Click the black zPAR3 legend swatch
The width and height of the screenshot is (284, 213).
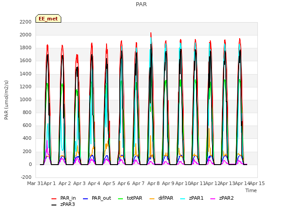tap(54, 205)
